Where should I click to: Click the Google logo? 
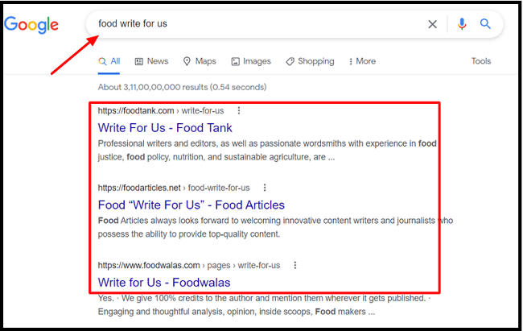click(31, 25)
